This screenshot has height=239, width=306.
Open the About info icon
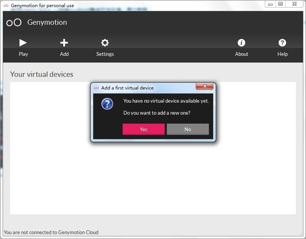click(241, 43)
